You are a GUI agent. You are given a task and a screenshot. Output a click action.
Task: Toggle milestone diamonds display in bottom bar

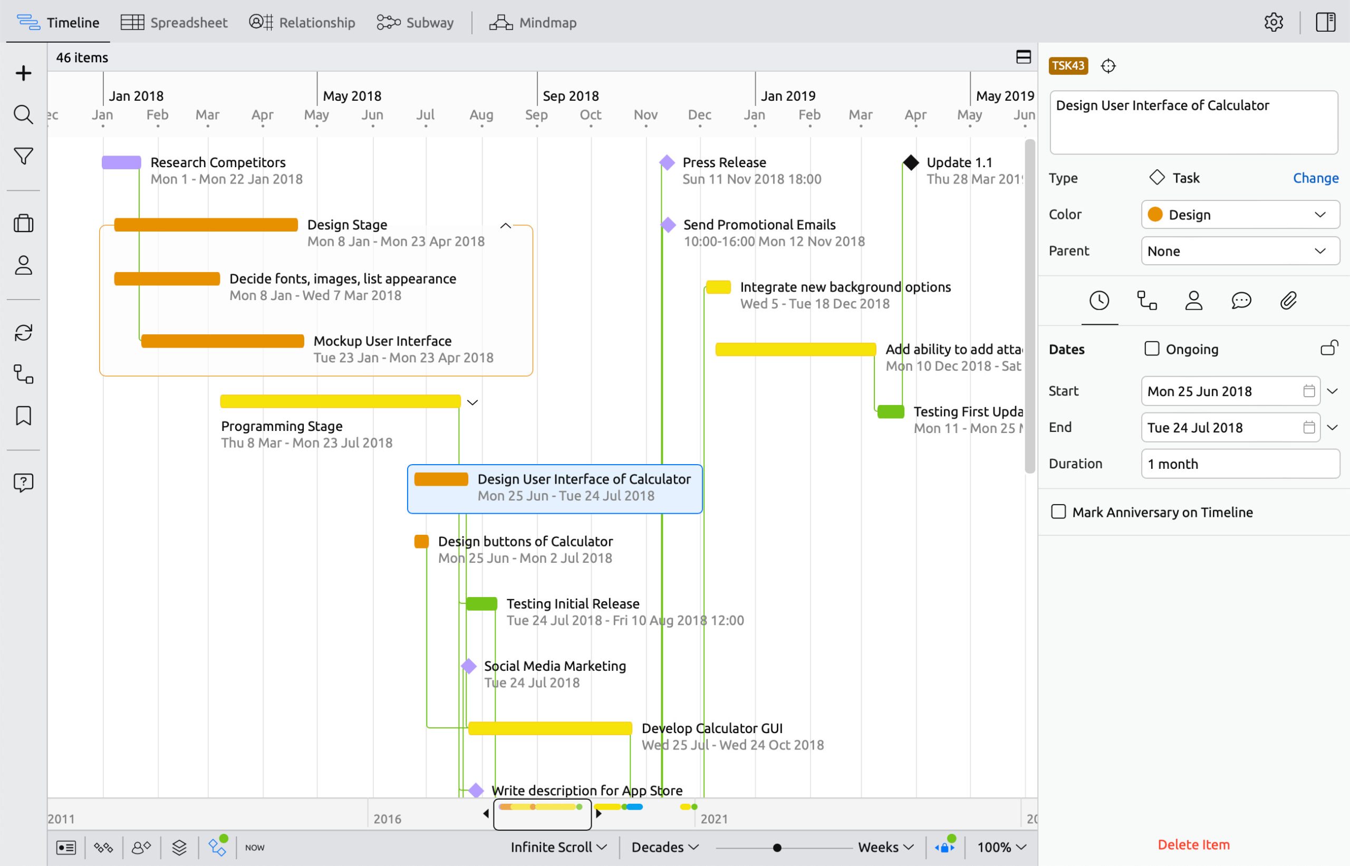pyautogui.click(x=103, y=848)
